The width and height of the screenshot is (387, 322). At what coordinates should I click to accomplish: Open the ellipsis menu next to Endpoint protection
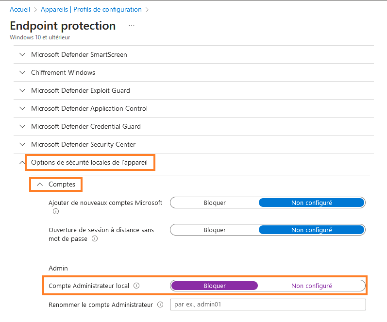(x=131, y=26)
